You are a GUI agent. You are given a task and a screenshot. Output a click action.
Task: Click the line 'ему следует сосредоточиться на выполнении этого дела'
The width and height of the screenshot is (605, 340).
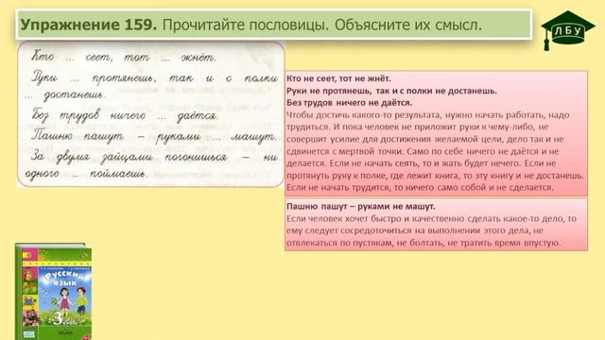point(415,230)
